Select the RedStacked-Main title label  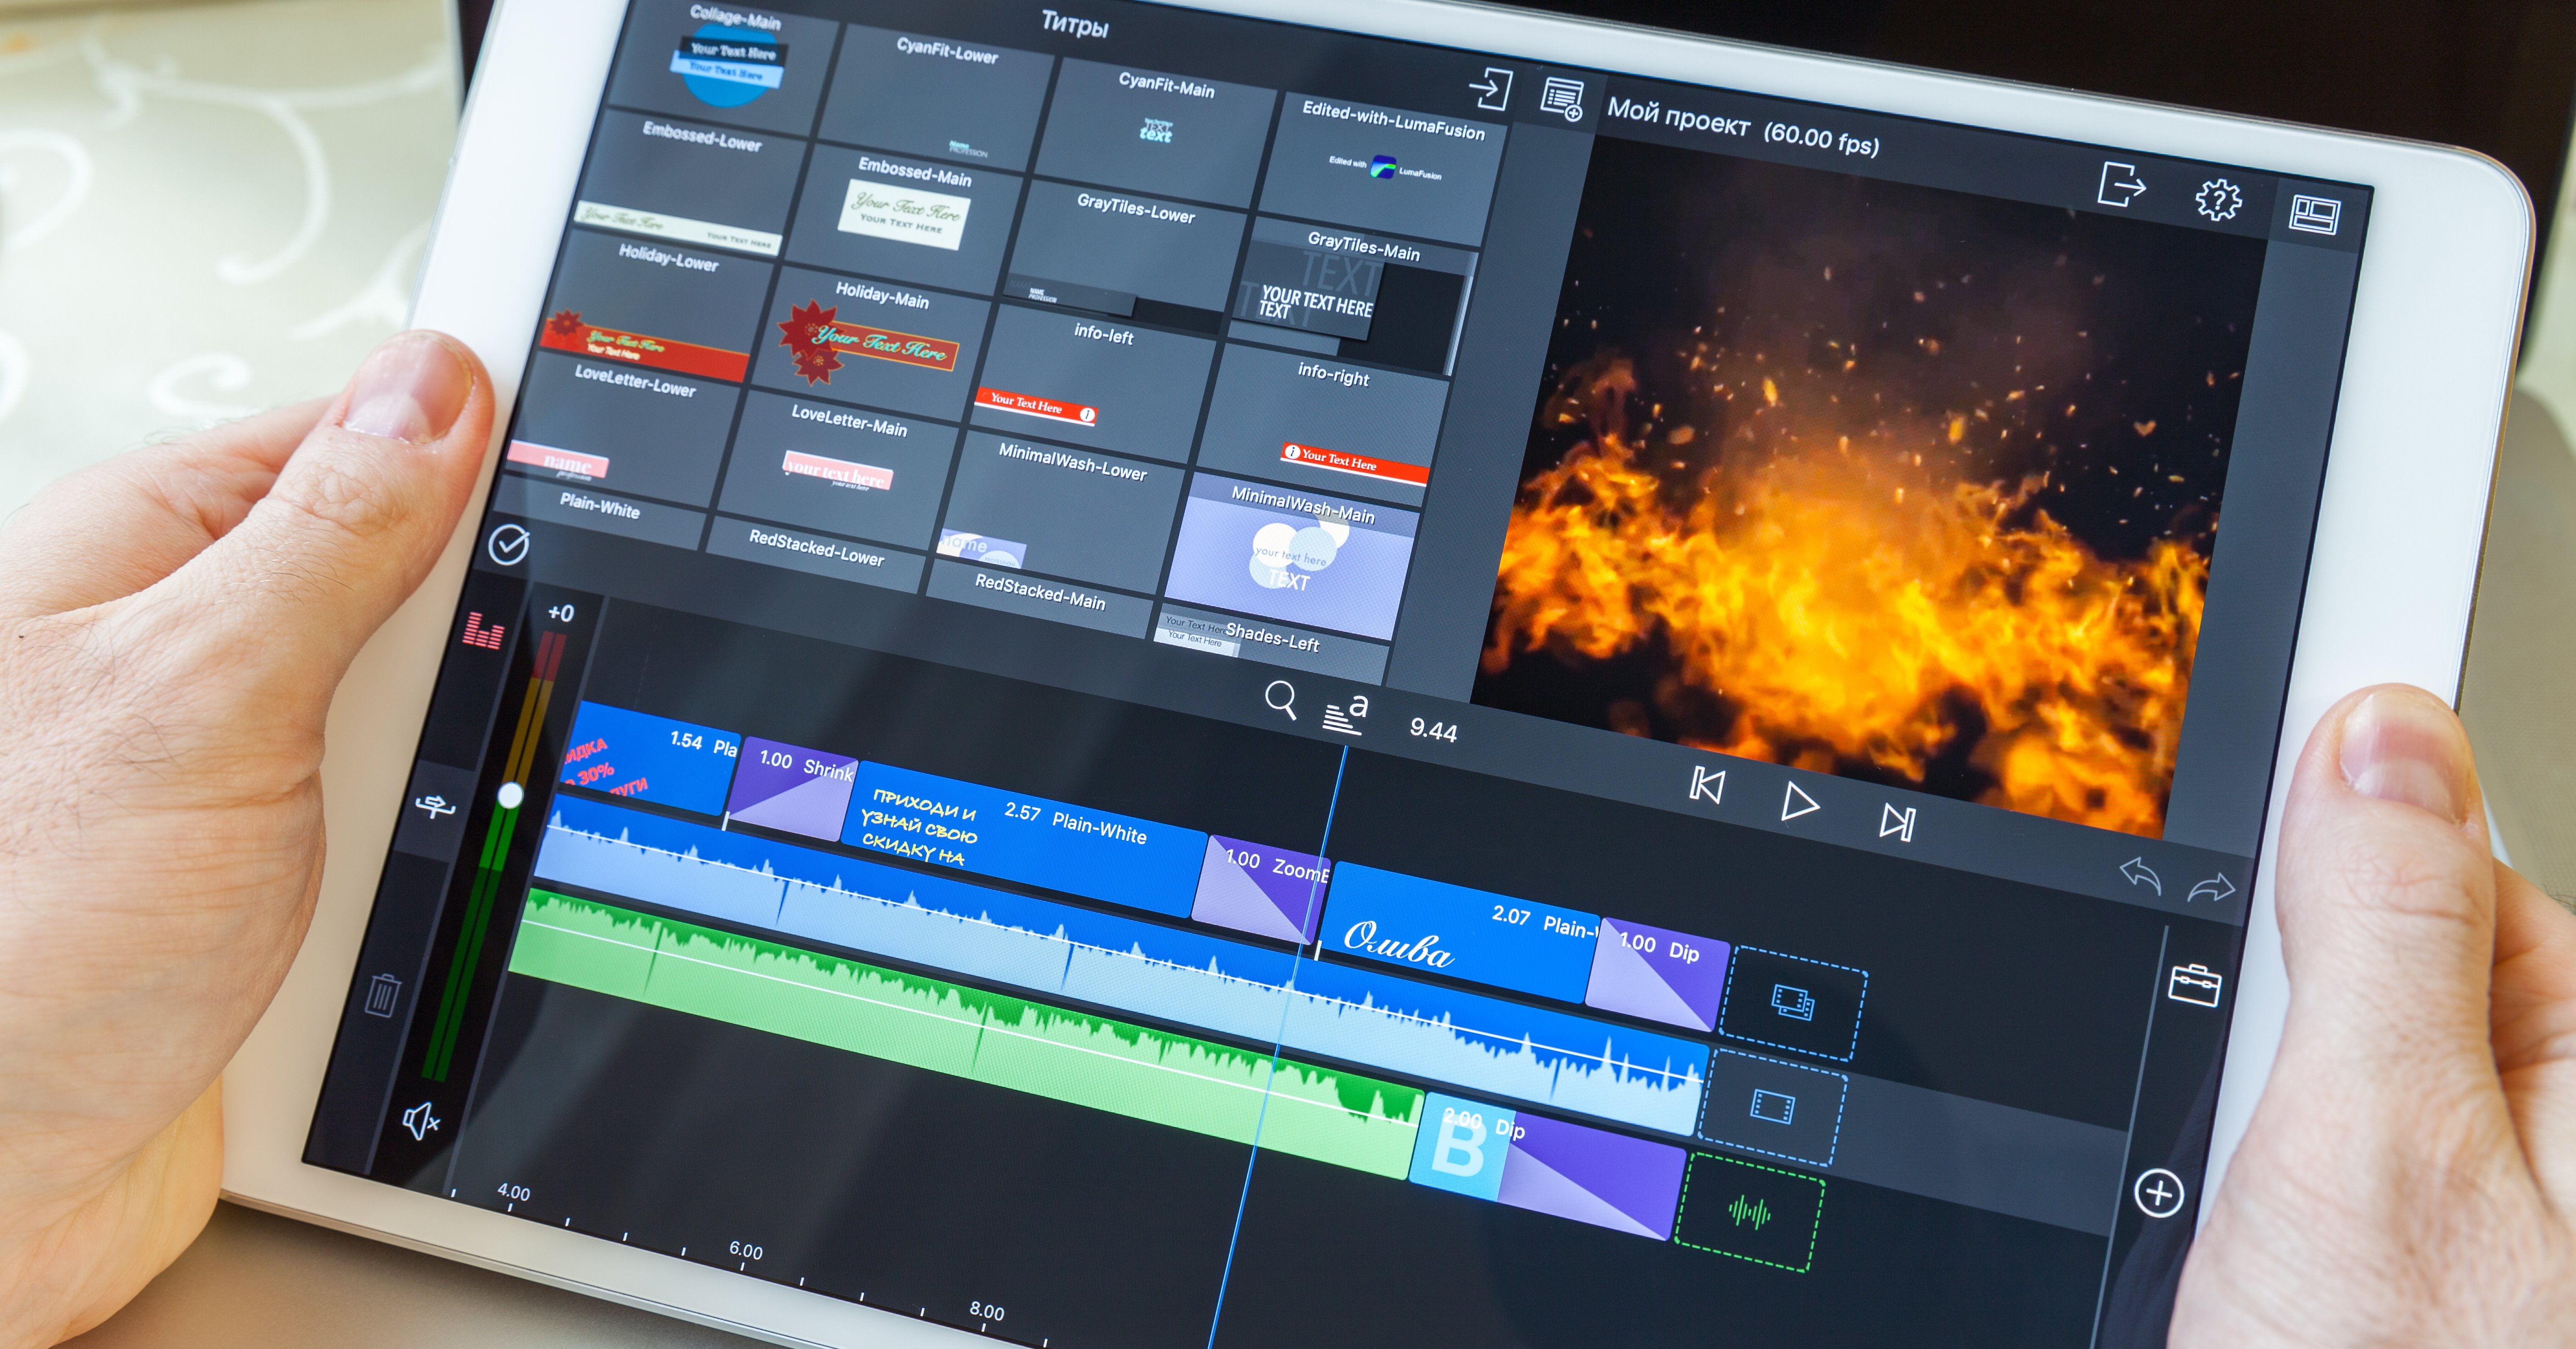coord(1040,592)
